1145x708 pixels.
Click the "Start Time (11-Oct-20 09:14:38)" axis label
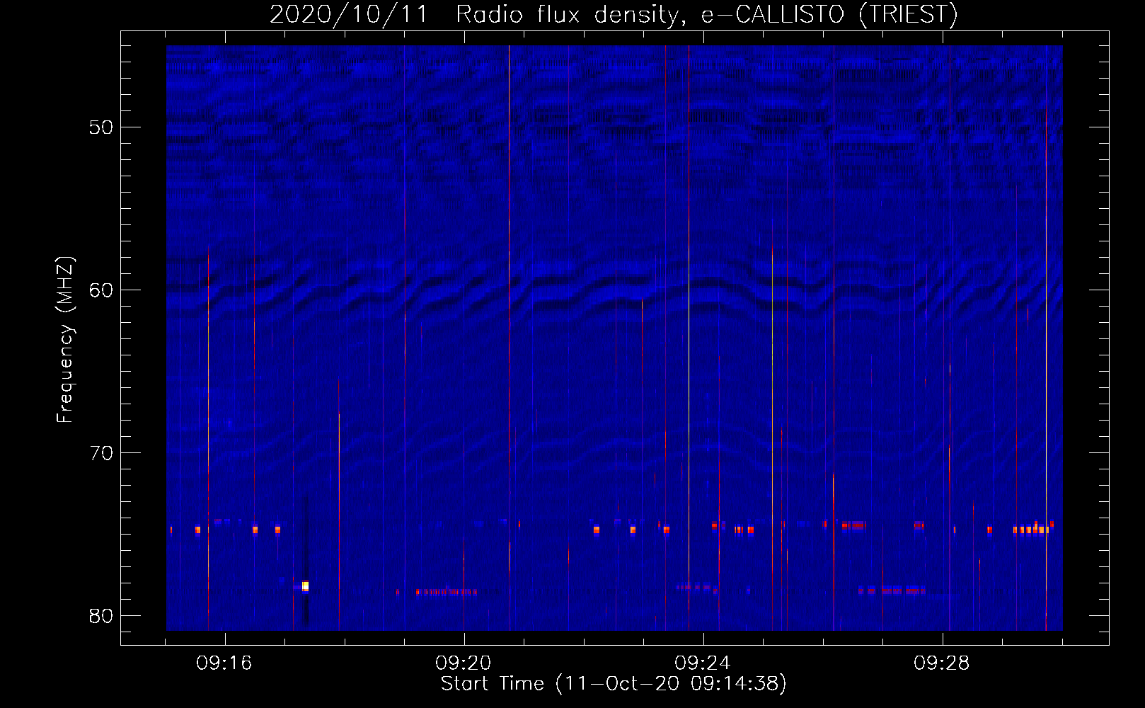pyautogui.click(x=614, y=684)
